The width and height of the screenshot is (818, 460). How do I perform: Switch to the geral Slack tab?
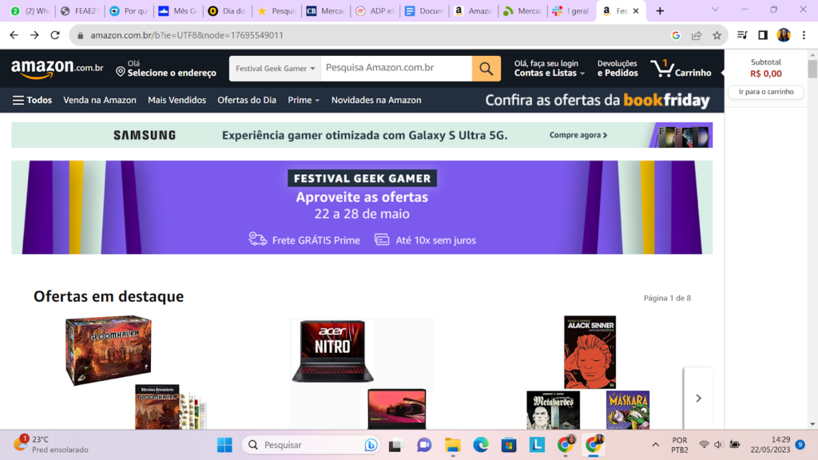pos(571,11)
